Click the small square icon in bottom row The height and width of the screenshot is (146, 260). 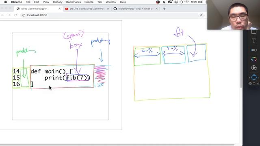[x=254, y=84]
